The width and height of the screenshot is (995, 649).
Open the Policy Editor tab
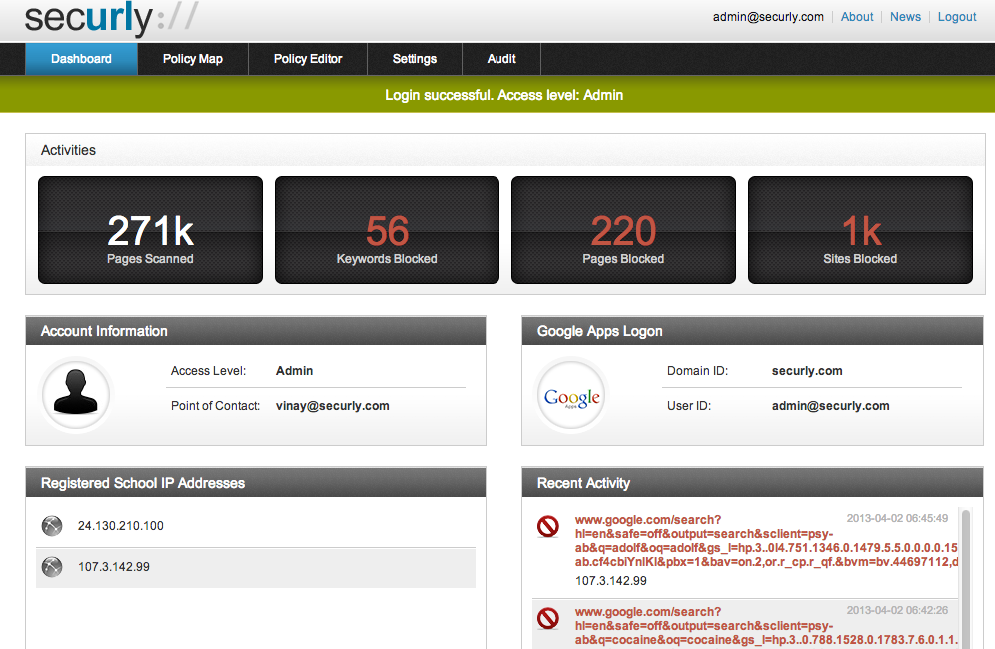[308, 59]
